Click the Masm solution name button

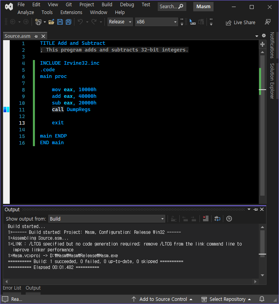203,6
